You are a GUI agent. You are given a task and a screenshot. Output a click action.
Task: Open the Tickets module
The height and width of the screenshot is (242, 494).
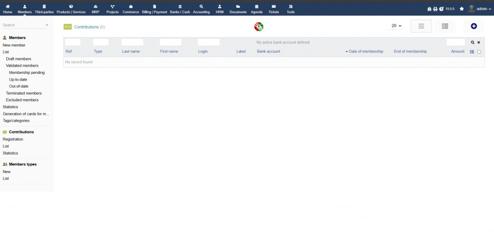[274, 9]
